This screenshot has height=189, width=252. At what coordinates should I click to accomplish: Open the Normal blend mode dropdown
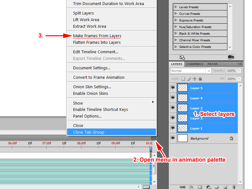tap(191, 71)
